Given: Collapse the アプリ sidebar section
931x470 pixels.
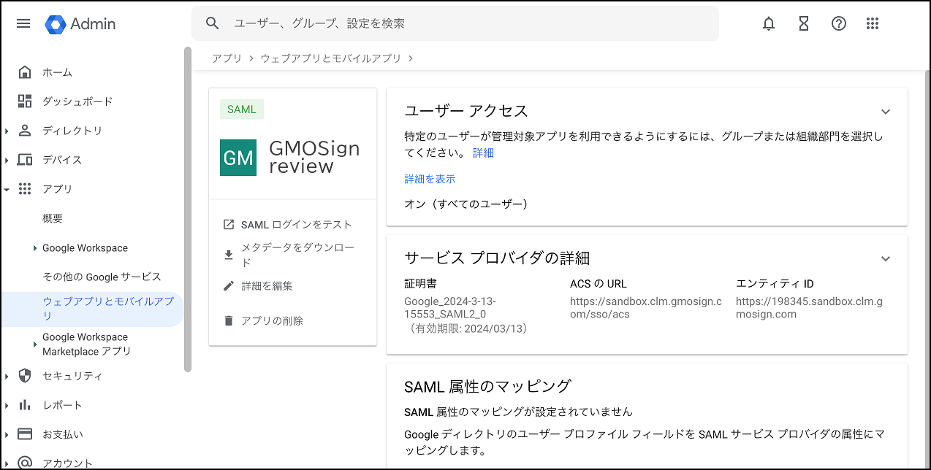Looking at the screenshot, I should coord(7,189).
